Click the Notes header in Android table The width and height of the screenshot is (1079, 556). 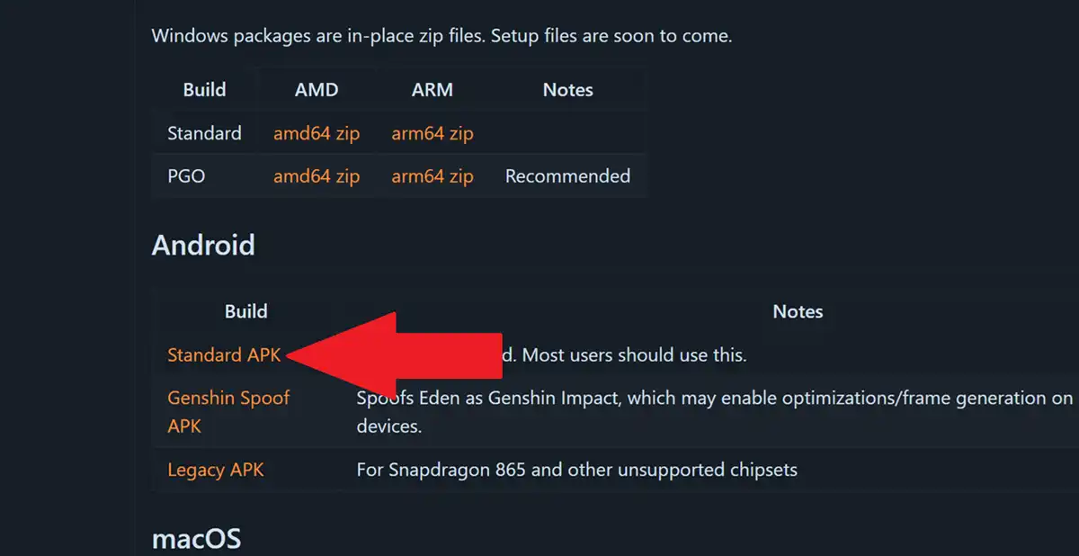coord(798,311)
